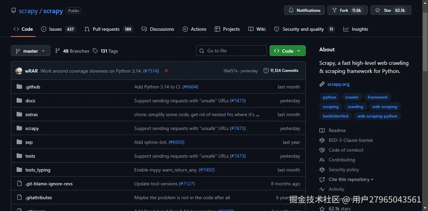Click the Notifications bell icon

(291, 10)
